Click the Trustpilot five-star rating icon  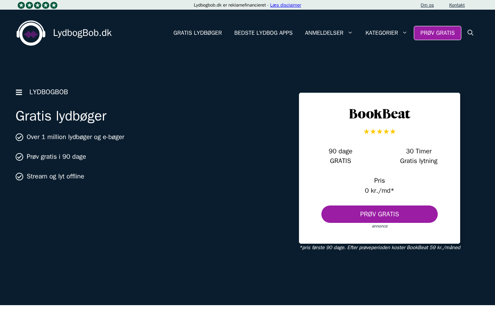[38, 5]
